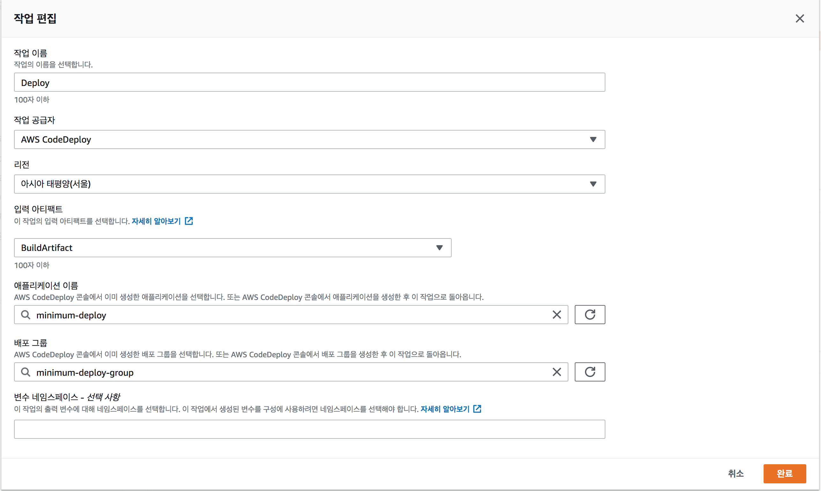Click the search icon in deployment group field
The image size is (821, 491).
[x=26, y=372]
